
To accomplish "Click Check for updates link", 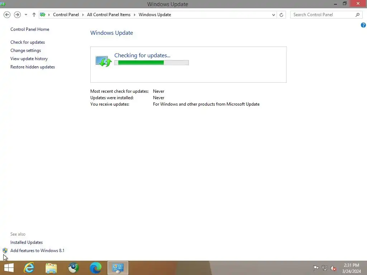I will click(28, 42).
